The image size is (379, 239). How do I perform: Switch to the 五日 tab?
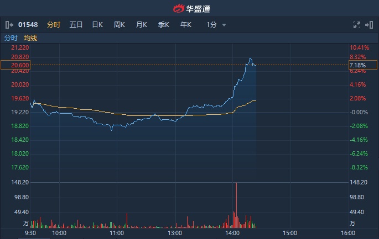(76, 25)
